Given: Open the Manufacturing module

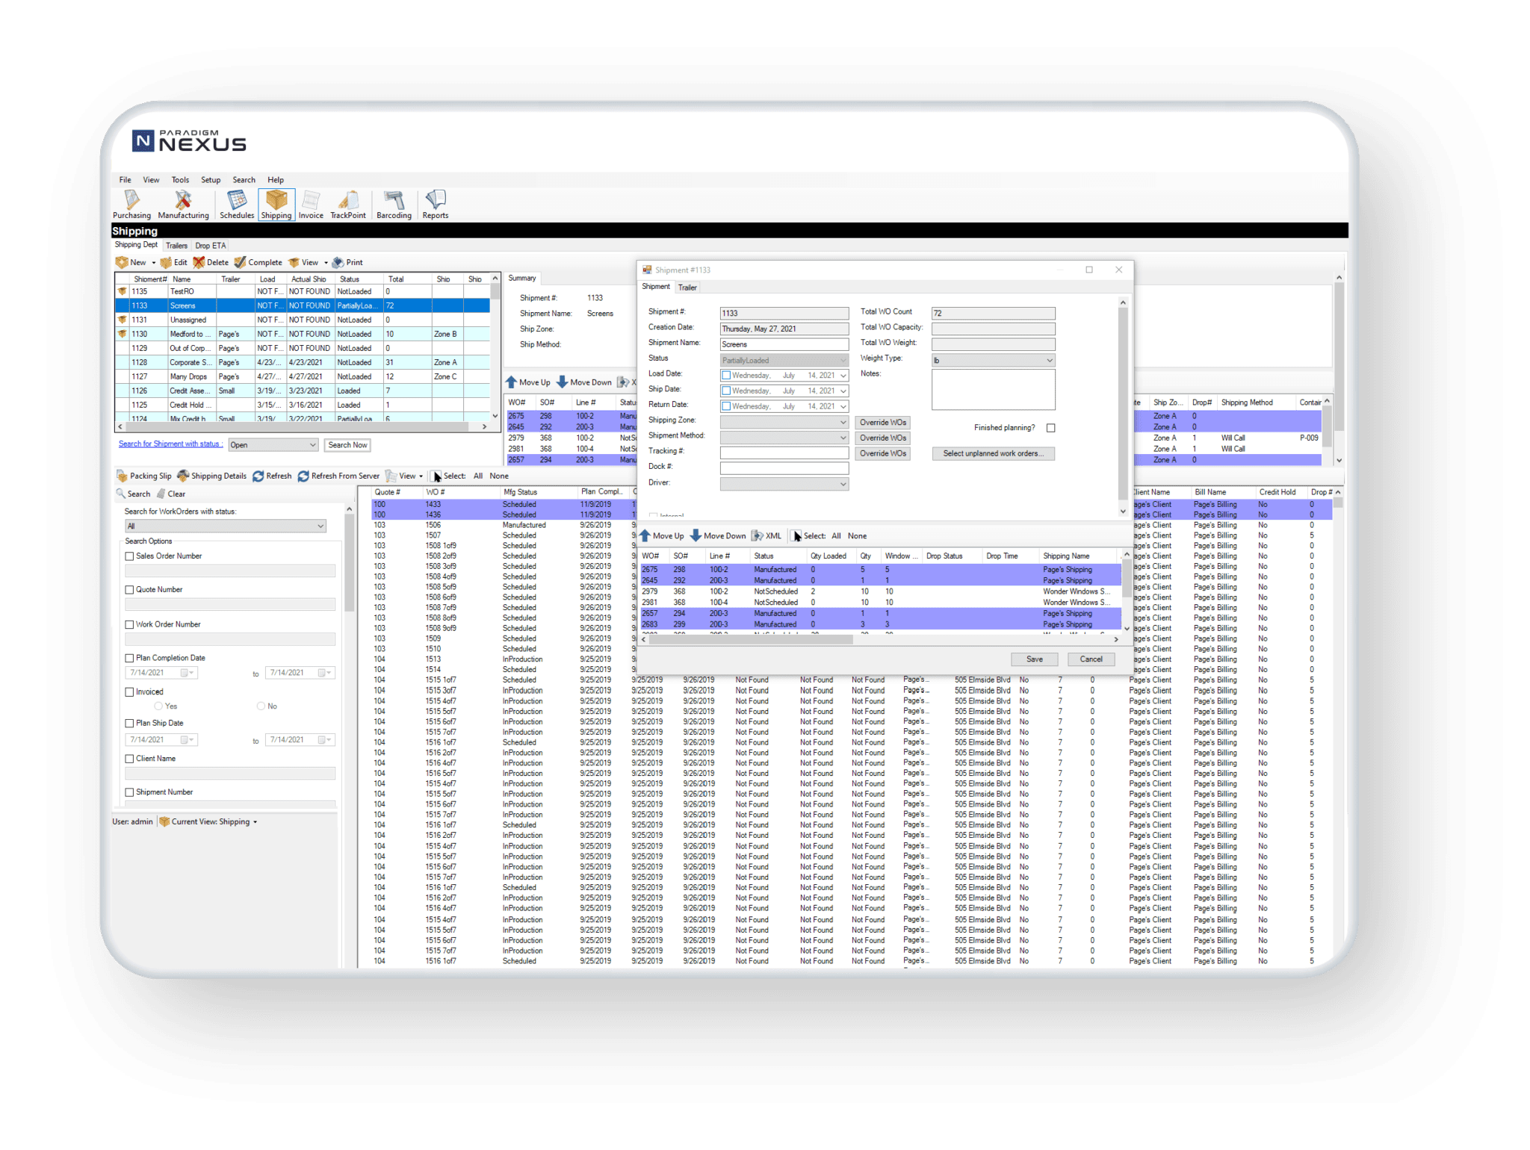Looking at the screenshot, I should tap(182, 204).
